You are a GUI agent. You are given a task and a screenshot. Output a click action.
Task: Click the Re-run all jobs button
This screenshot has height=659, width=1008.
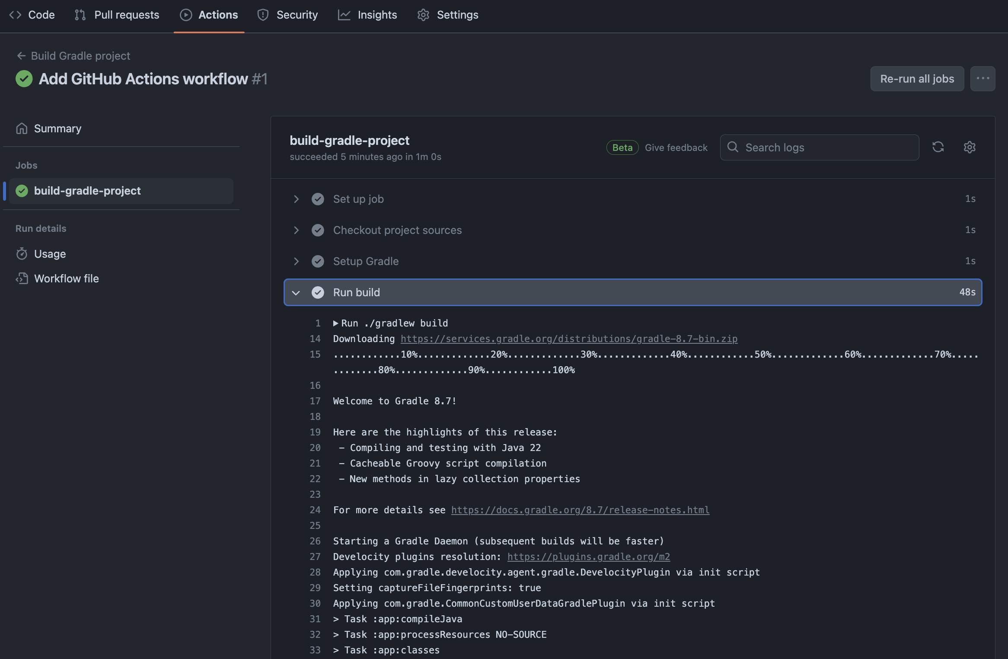pos(917,79)
